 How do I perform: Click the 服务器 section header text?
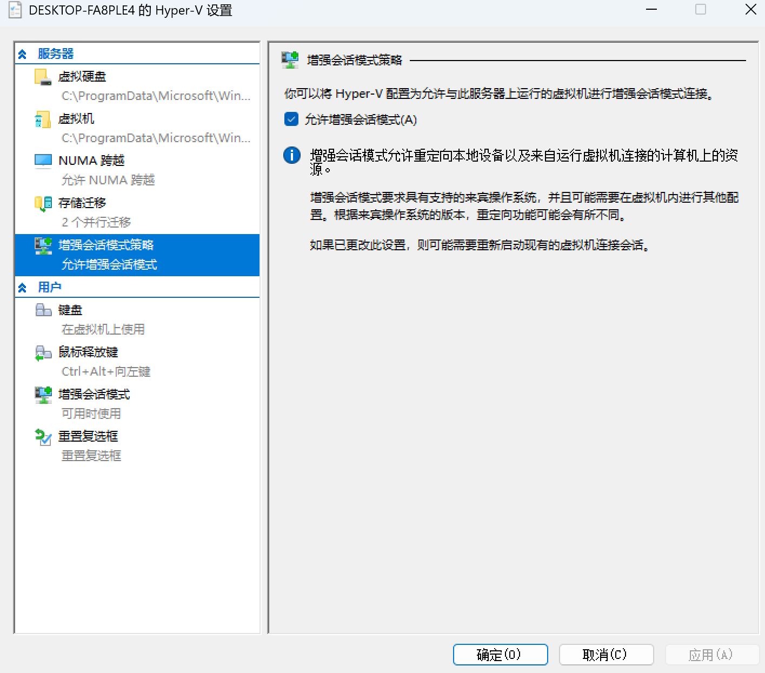56,54
